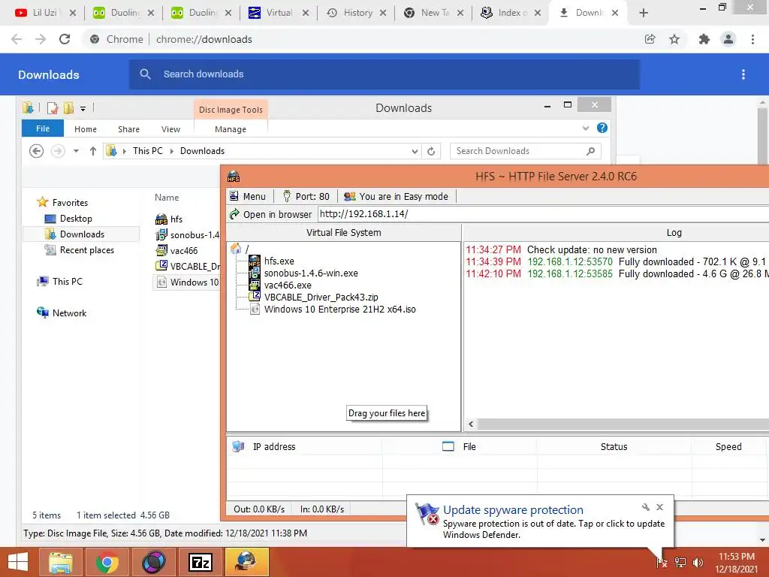
Task: Click the Search Downloads field in Explorer
Action: coord(525,151)
